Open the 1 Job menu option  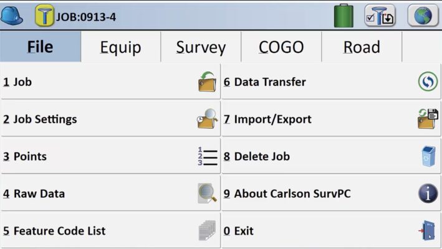tap(110, 82)
